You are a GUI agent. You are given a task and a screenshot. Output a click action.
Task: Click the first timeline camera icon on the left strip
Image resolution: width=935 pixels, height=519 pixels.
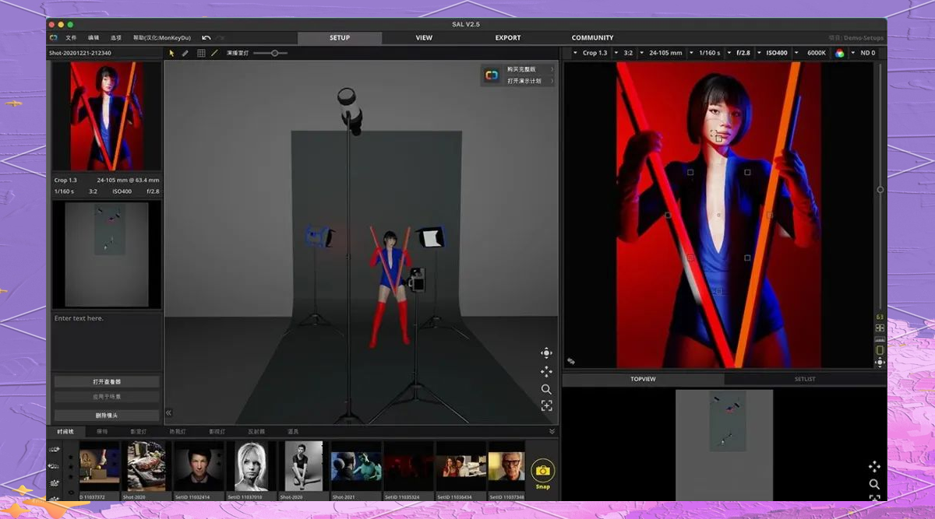tap(55, 450)
